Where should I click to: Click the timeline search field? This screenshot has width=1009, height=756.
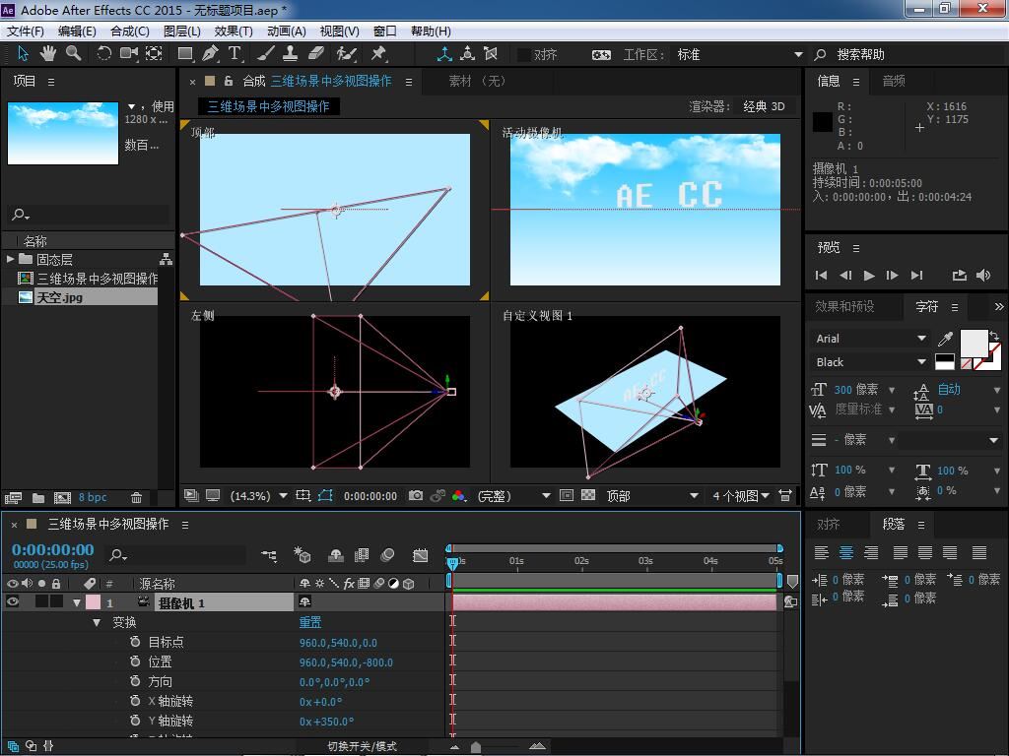pos(176,555)
